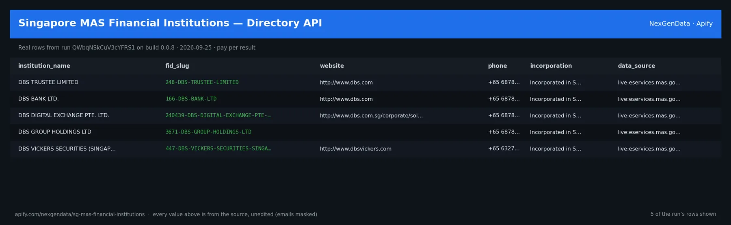The height and width of the screenshot is (225, 731).
Task: Select the DBS VICKERS SECURITIES name cell
Action: click(x=67, y=149)
